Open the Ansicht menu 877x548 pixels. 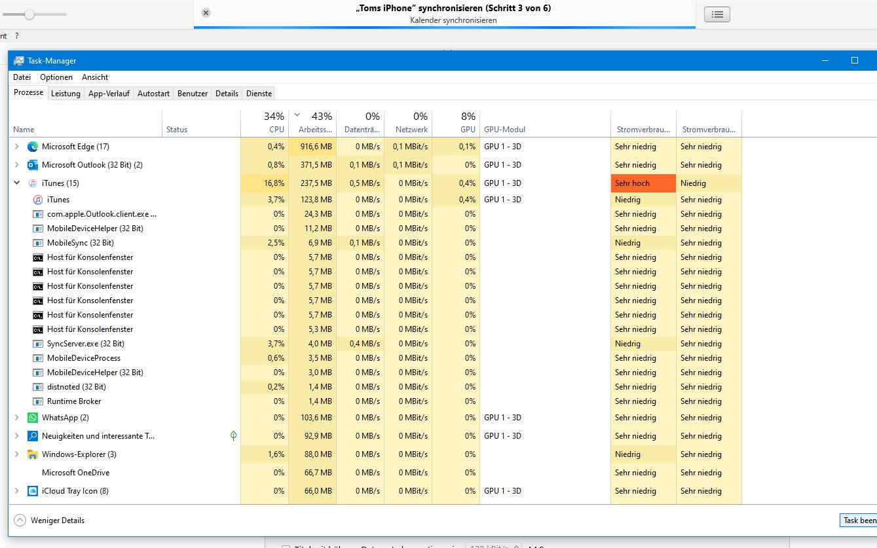pos(95,77)
